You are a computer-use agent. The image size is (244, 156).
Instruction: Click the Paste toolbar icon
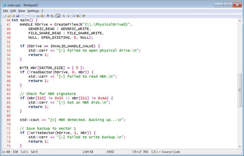(x=42, y=16)
